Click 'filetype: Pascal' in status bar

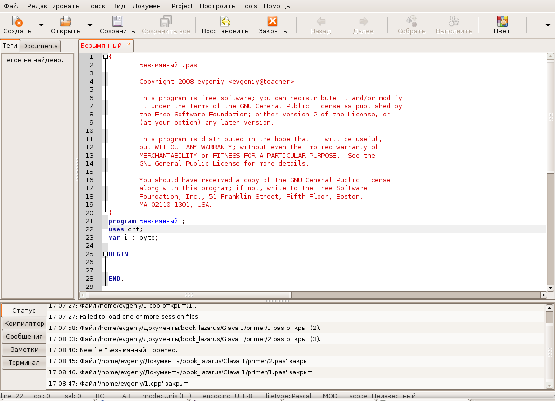click(289, 396)
